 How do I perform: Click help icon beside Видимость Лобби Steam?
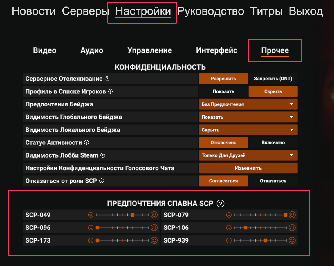click(x=103, y=155)
